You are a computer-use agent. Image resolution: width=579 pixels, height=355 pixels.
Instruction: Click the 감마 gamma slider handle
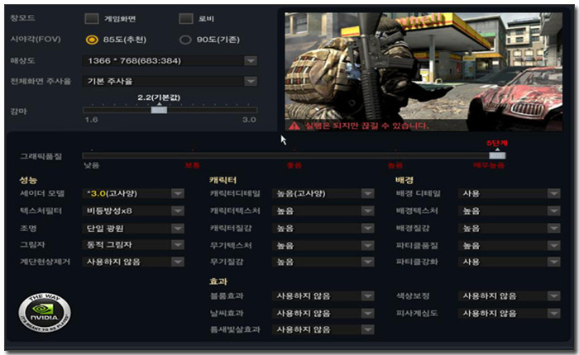click(x=159, y=109)
